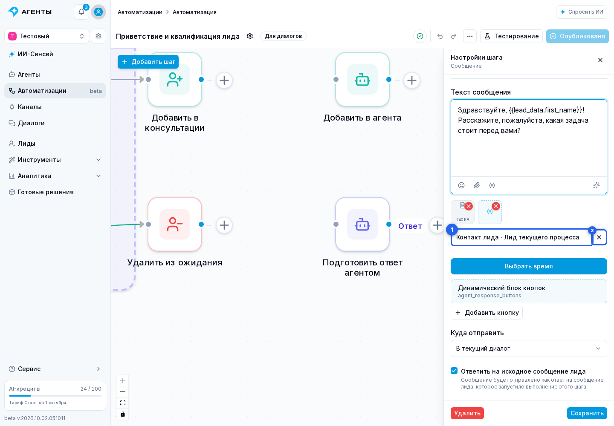Fit the canvas to the screen
This screenshot has height=426, width=614.
click(123, 403)
